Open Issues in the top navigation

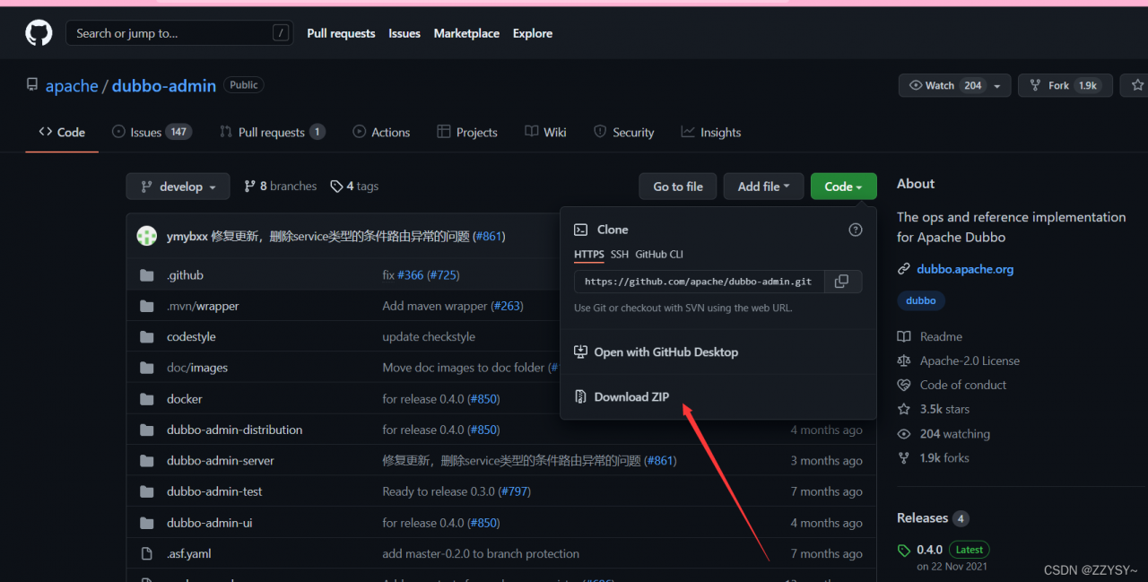404,33
